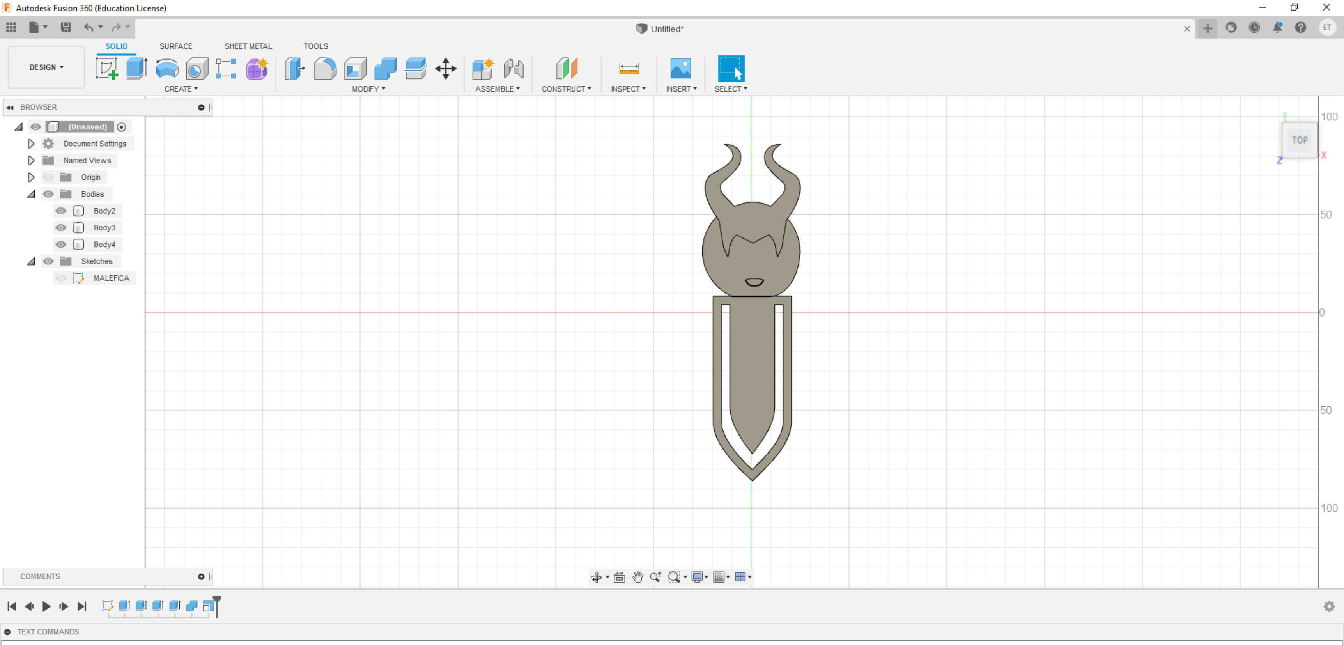The height and width of the screenshot is (645, 1344).
Task: Play the timeline history
Action: [x=46, y=606]
